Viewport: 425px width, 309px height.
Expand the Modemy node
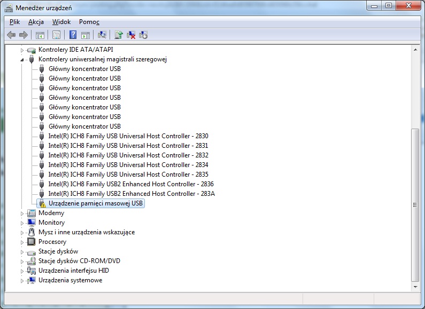(x=22, y=213)
